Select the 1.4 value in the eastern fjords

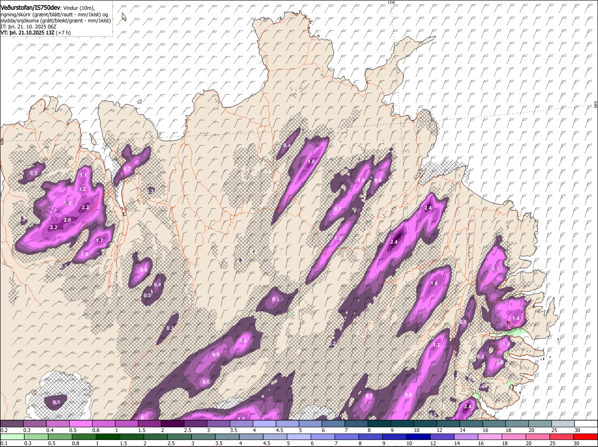(x=516, y=318)
